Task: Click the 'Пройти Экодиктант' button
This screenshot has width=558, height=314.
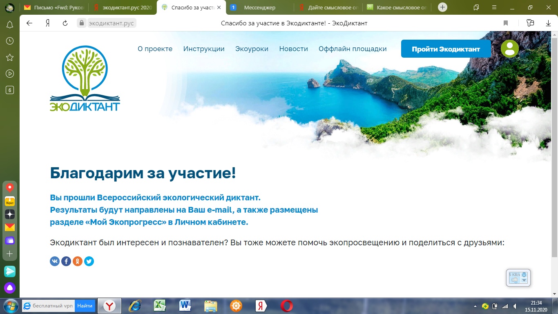Action: point(446,49)
